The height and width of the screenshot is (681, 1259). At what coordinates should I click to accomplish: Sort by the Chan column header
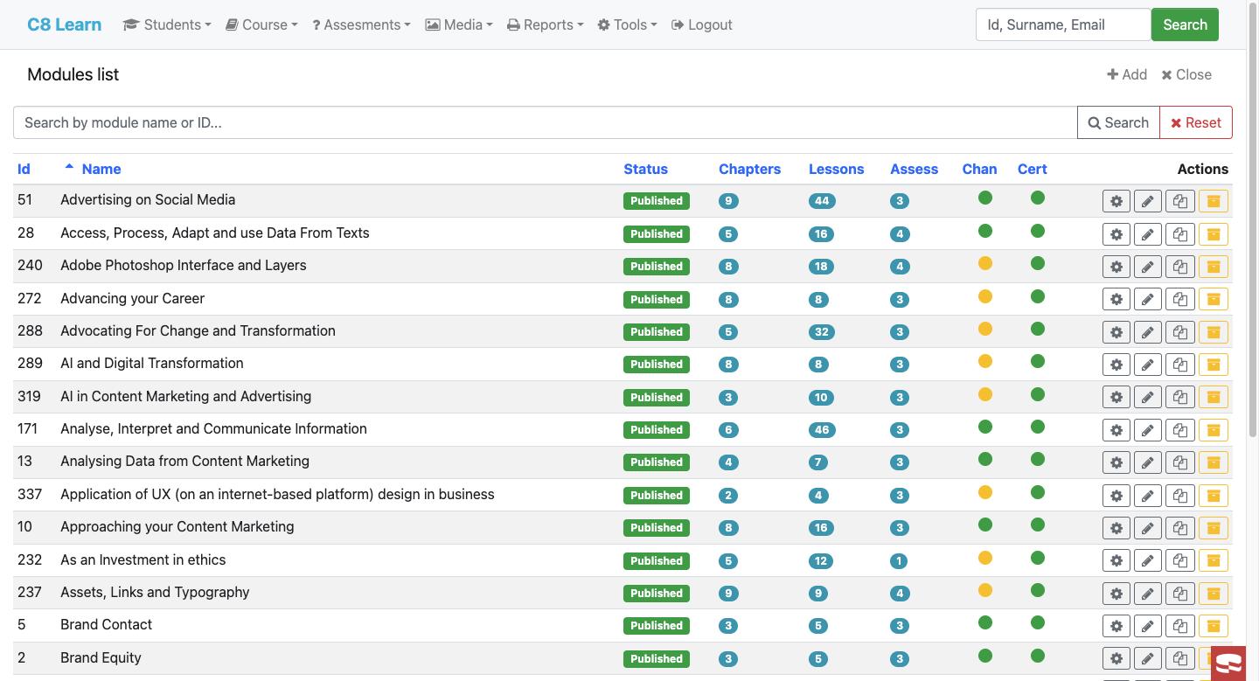pos(979,169)
